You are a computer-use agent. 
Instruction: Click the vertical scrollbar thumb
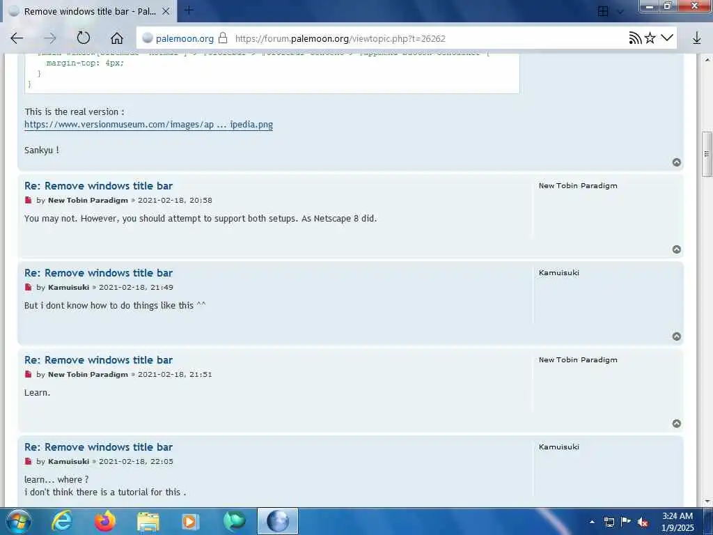click(707, 154)
